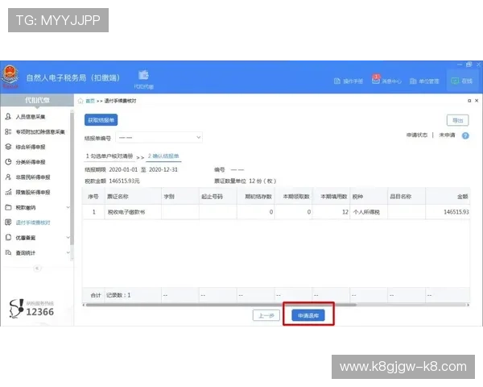Image resolution: width=483 pixels, height=387 pixels.
Task: Click the 税种 column header
Action: (369, 197)
